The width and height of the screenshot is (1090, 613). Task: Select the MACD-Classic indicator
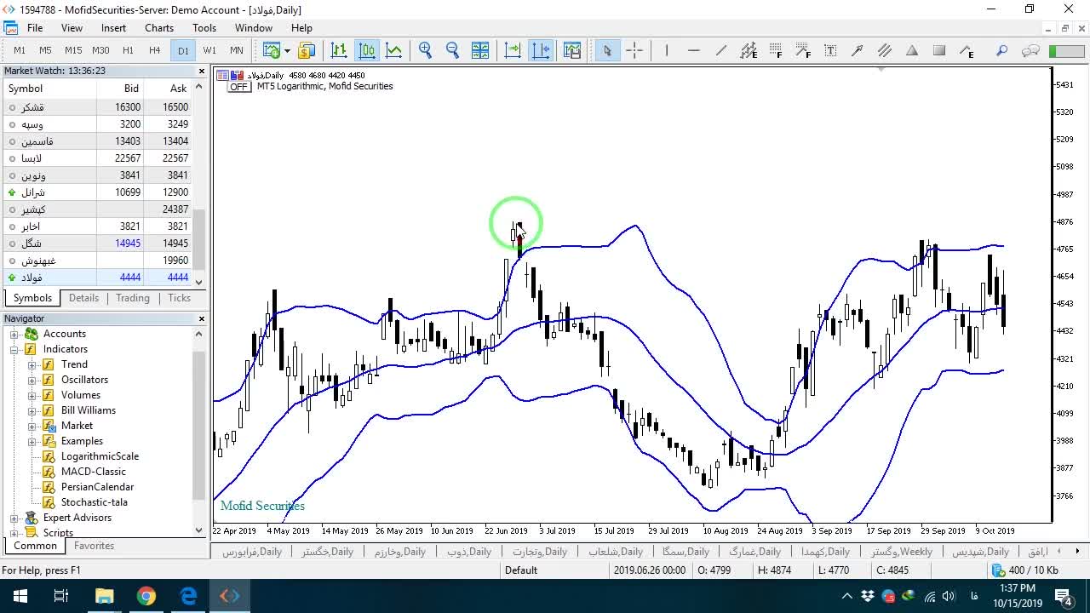pyautogui.click(x=93, y=472)
